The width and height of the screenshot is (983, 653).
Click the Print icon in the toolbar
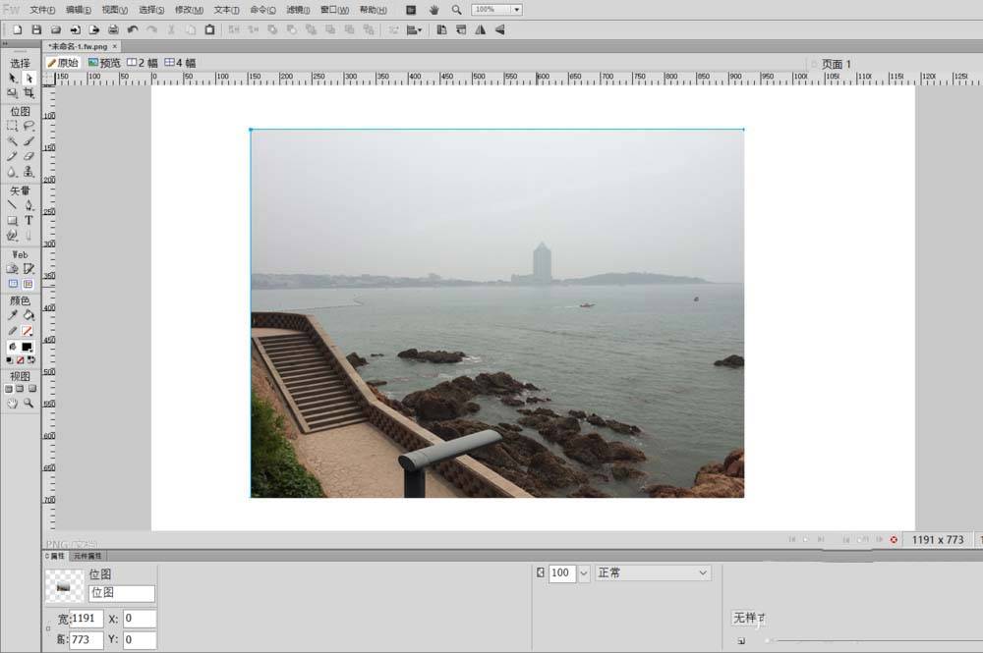click(x=113, y=29)
